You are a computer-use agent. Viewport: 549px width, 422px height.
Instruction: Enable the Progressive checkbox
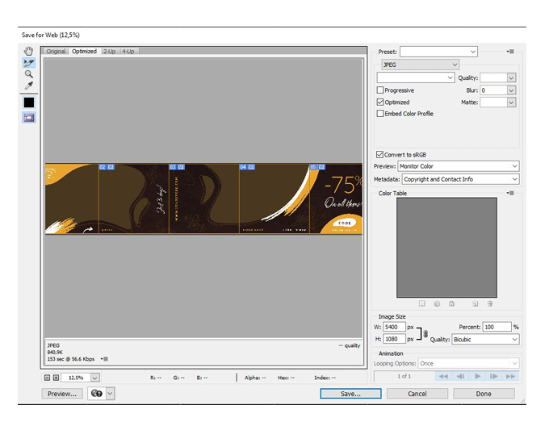click(x=380, y=90)
